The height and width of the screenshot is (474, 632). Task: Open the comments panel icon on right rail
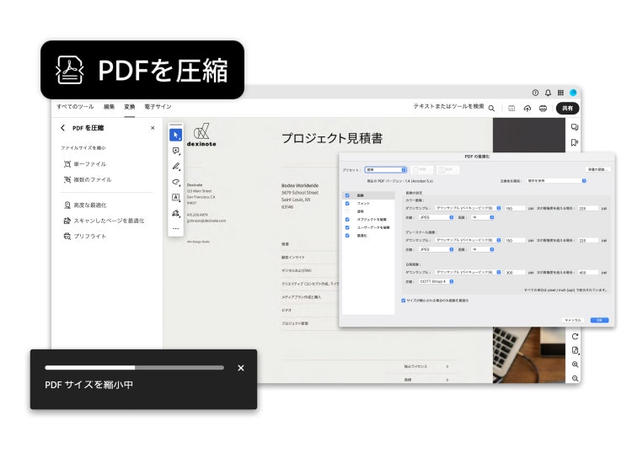[575, 127]
